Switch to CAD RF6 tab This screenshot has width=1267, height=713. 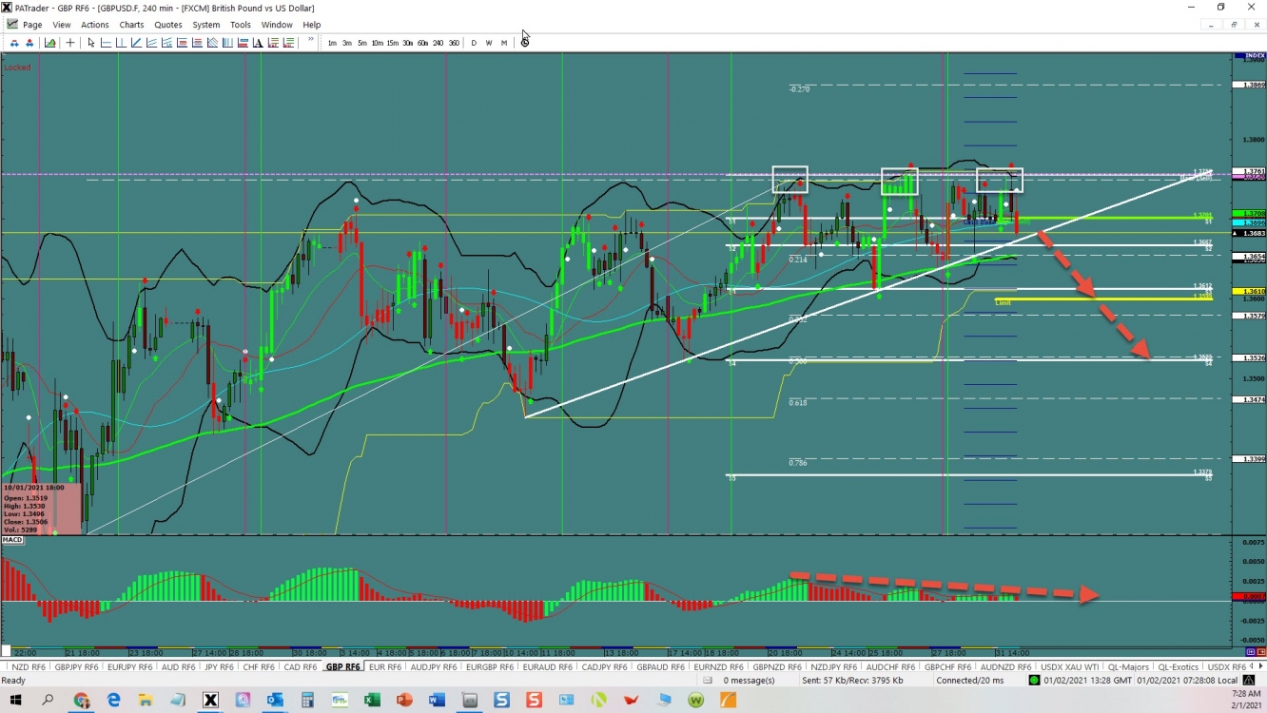coord(301,667)
